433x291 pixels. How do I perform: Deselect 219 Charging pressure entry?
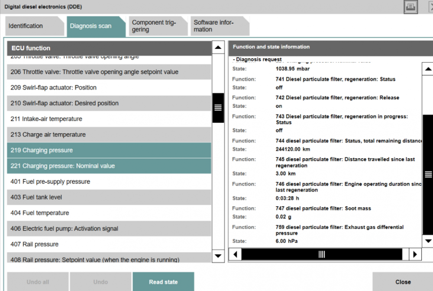pyautogui.click(x=109, y=150)
